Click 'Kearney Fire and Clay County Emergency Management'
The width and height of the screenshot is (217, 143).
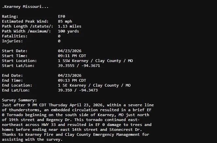click(x=82, y=134)
